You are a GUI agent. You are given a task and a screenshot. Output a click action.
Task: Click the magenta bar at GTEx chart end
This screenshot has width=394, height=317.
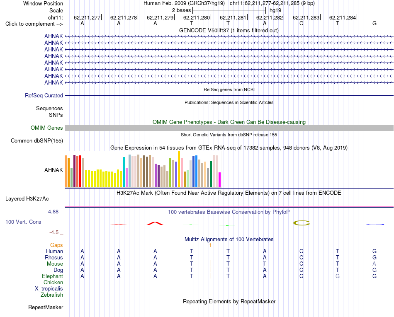pos(220,180)
